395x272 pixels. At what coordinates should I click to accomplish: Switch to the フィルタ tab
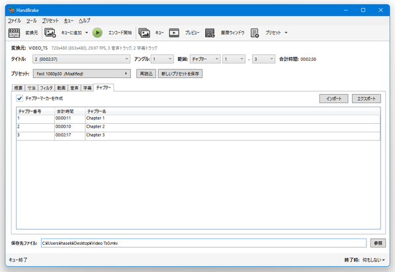pyautogui.click(x=46, y=88)
